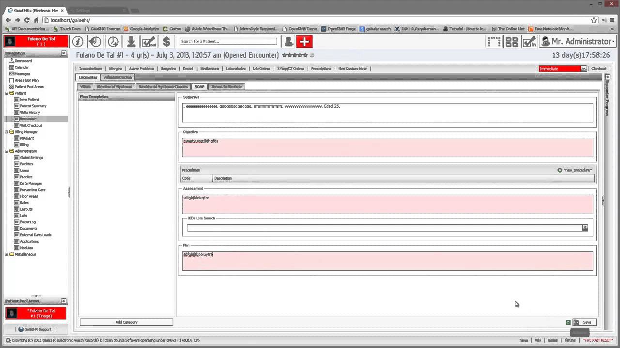
Task: Collapse the Administration folder
Action: tap(7, 151)
